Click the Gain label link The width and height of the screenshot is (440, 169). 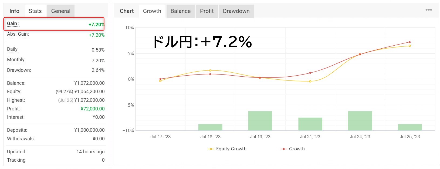click(x=13, y=24)
